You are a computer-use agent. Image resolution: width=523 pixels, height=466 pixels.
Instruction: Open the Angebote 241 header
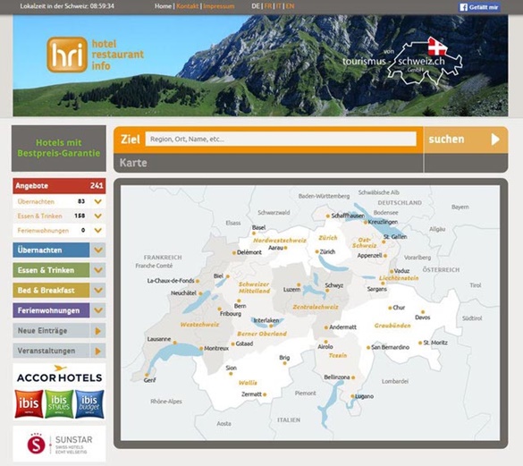coord(59,186)
